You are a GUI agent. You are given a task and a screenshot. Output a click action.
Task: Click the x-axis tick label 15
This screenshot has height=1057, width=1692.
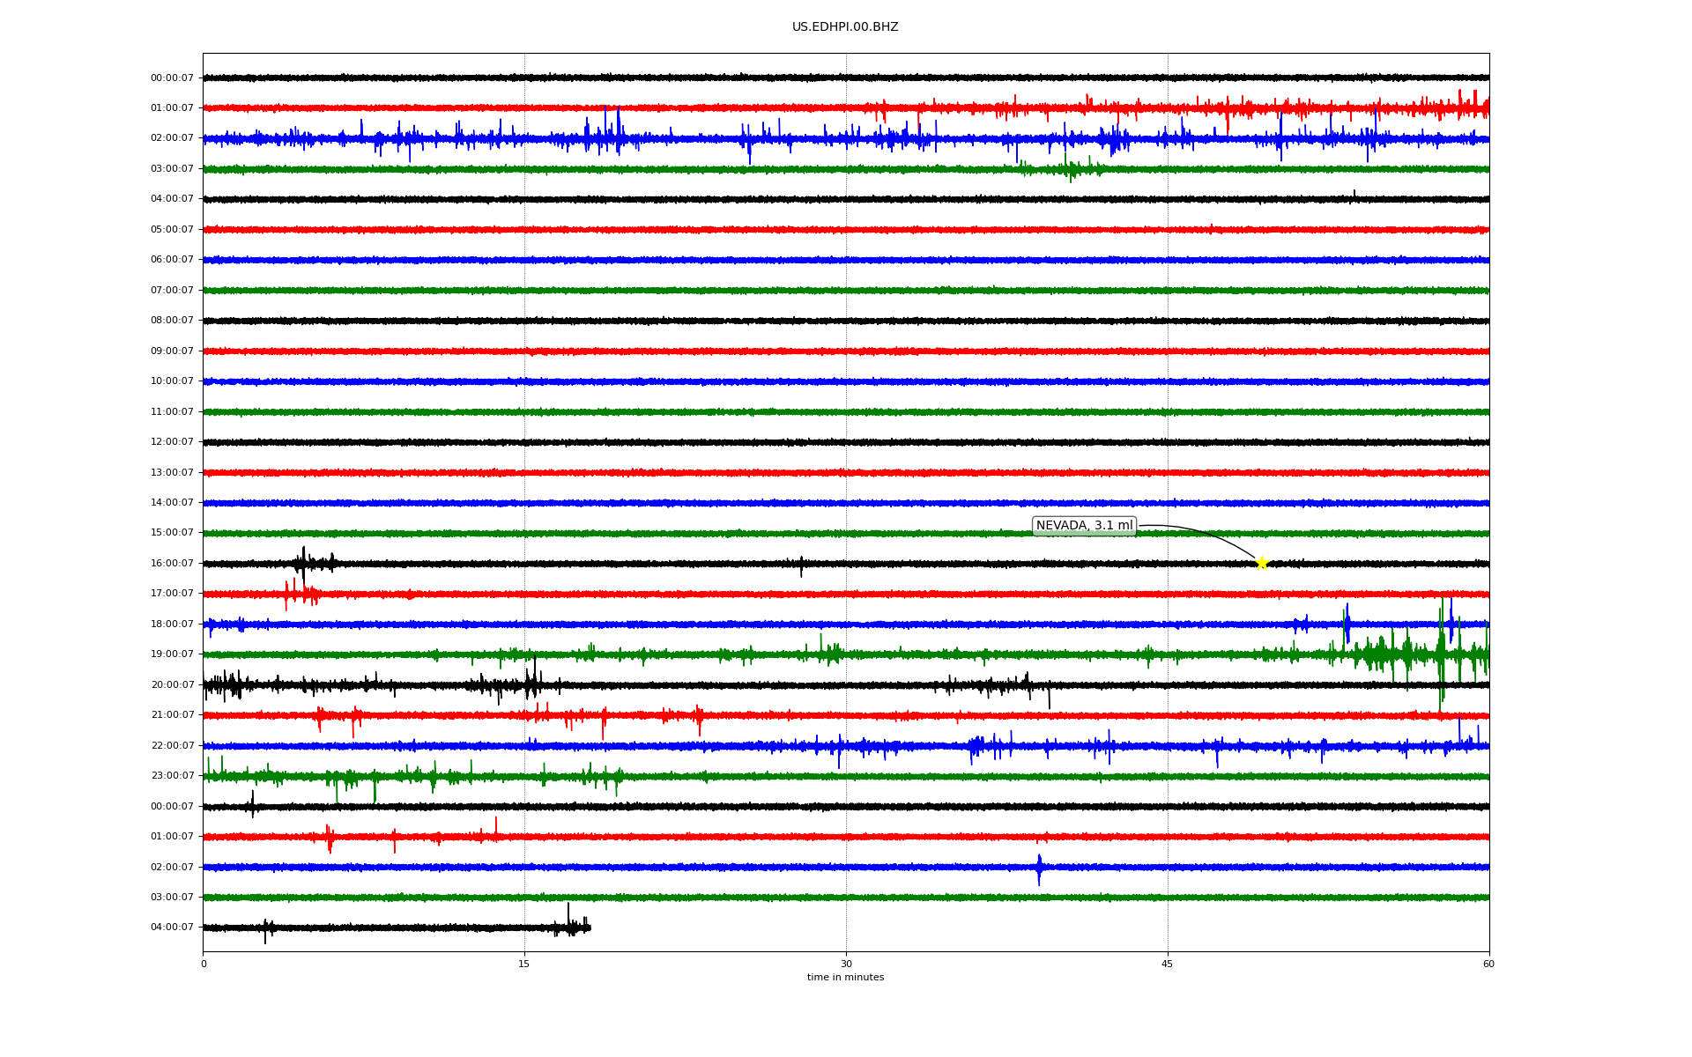coord(524,965)
